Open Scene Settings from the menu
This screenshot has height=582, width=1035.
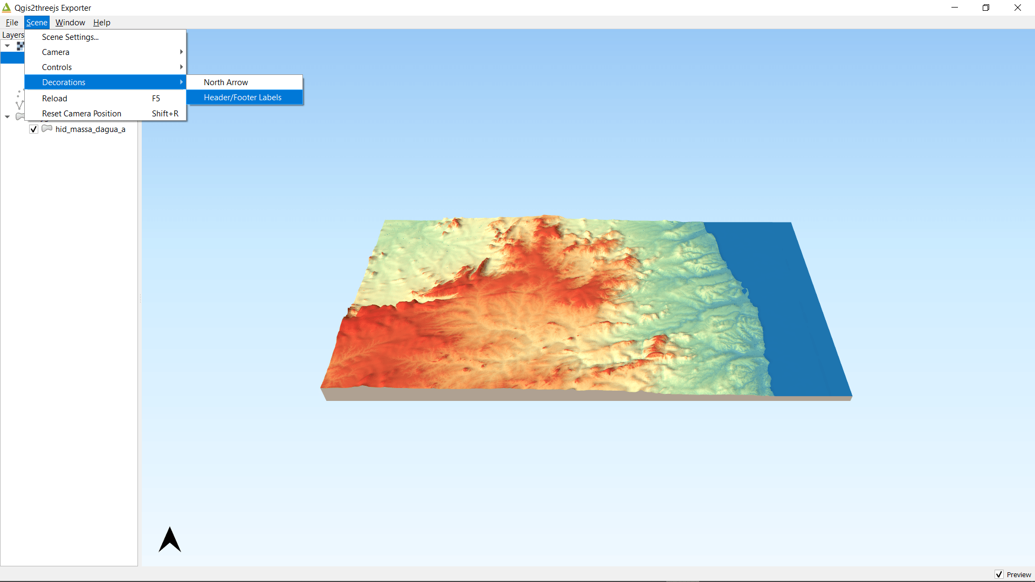[x=70, y=37]
